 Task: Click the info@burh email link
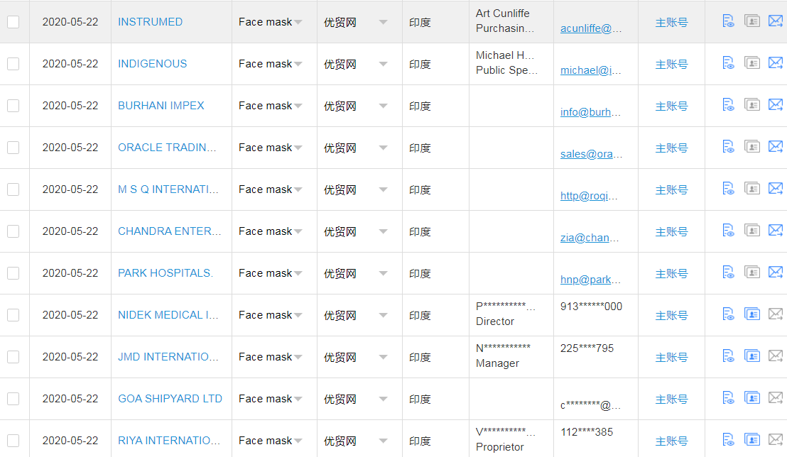tap(590, 112)
